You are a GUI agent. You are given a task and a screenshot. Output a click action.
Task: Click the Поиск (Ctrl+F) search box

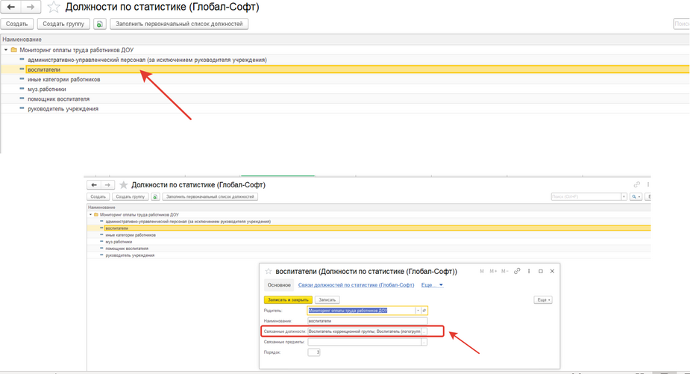pos(586,196)
